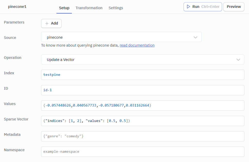Click the plus icon in Add button

[x=47, y=24]
